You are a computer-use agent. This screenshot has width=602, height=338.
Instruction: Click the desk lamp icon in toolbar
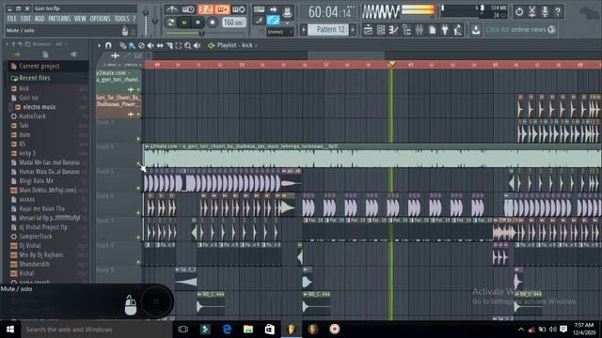(458, 29)
